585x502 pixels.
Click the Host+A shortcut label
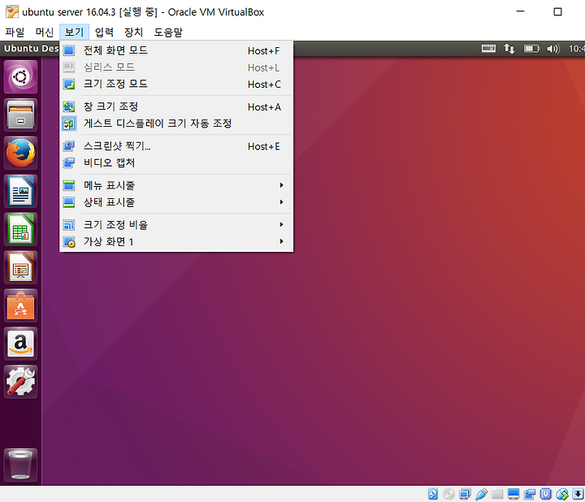(264, 107)
